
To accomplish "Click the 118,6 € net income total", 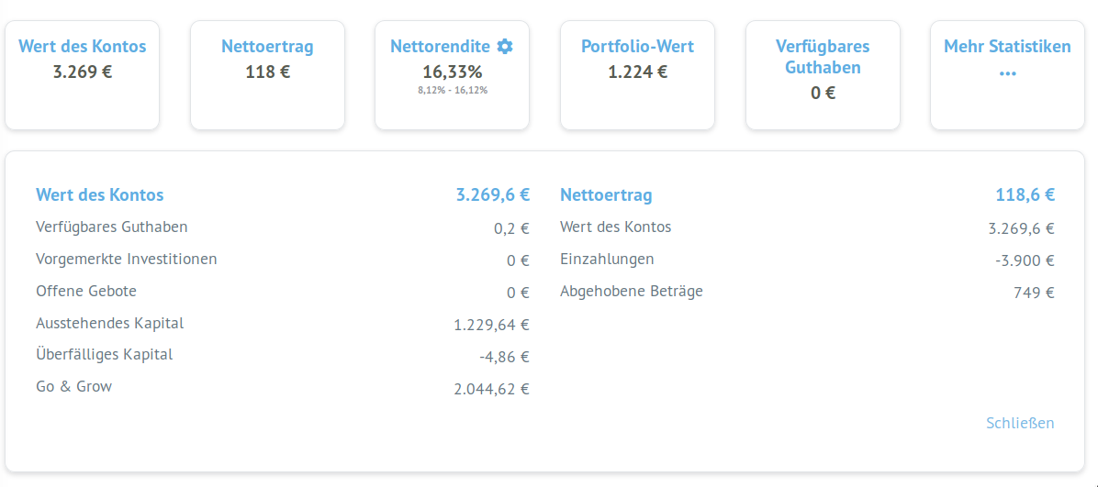I will (1025, 194).
